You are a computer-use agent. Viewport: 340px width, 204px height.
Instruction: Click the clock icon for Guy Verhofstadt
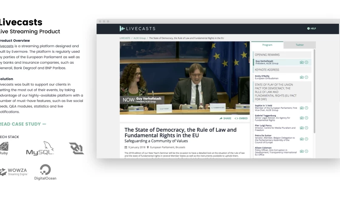[306, 62]
